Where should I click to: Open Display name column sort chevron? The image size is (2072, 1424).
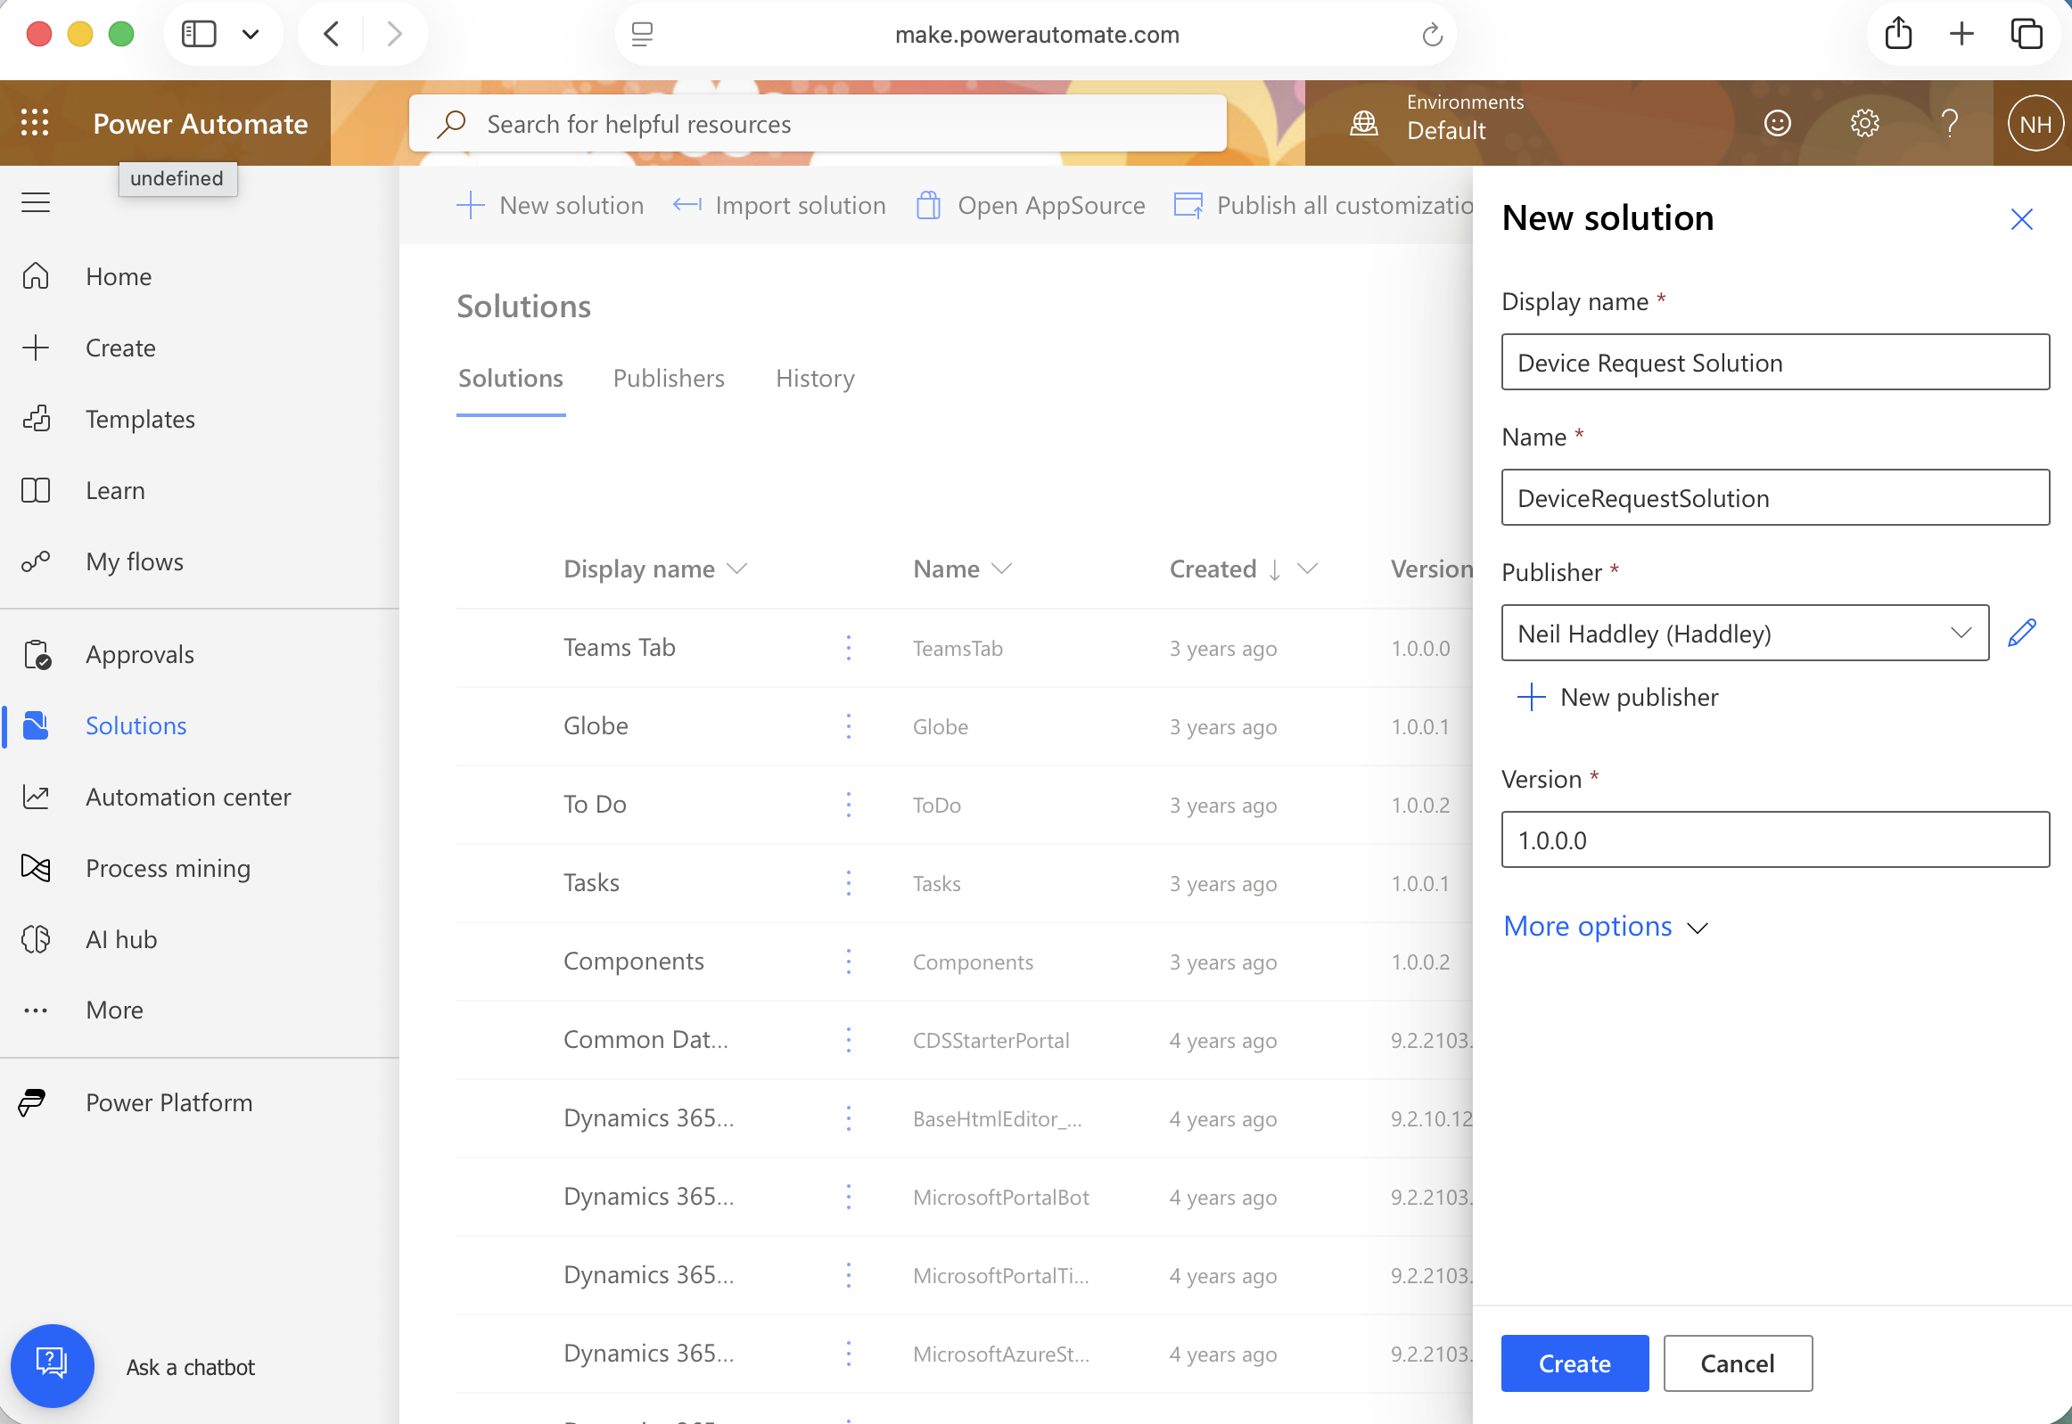coord(736,569)
